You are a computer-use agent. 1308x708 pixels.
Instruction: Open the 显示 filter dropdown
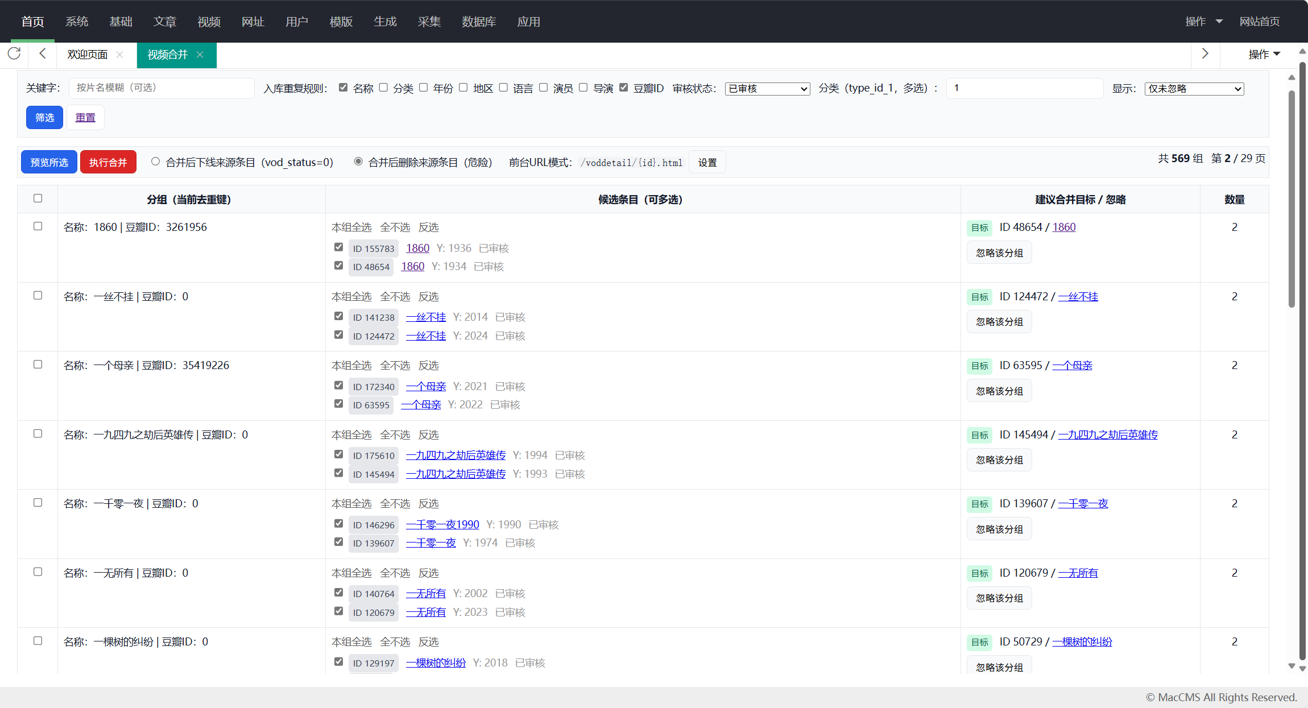(1194, 89)
